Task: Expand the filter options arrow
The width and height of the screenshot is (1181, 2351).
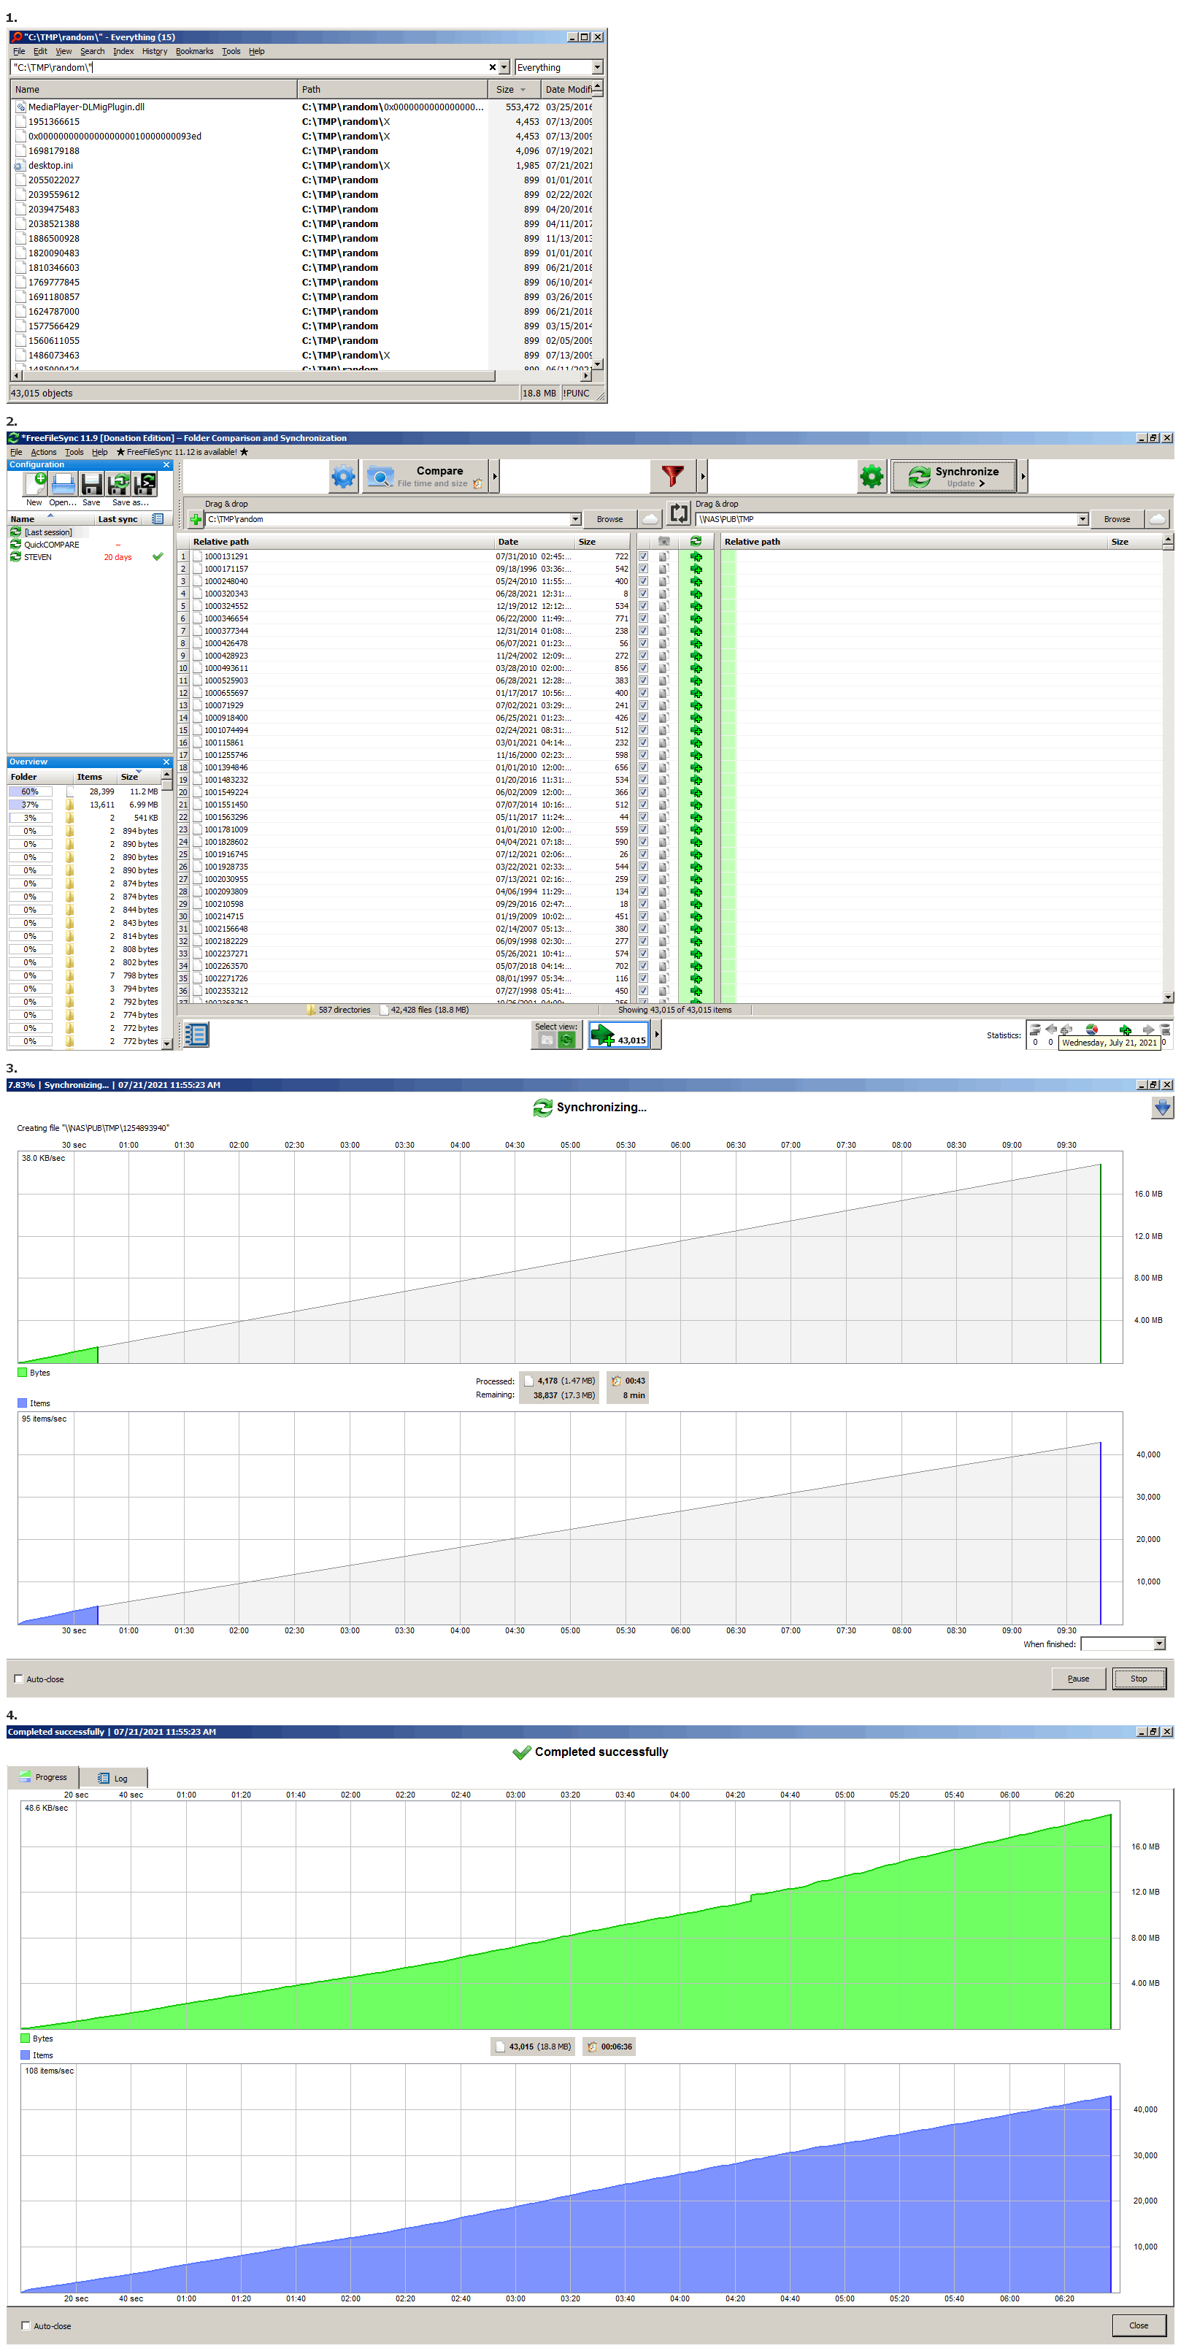Action: pyautogui.click(x=702, y=476)
